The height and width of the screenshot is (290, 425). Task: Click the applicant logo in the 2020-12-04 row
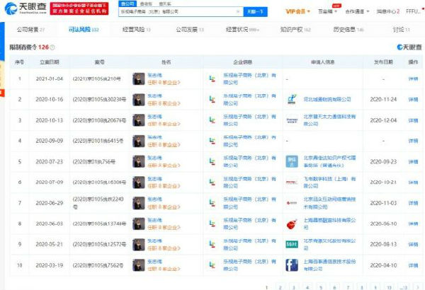[292, 120]
